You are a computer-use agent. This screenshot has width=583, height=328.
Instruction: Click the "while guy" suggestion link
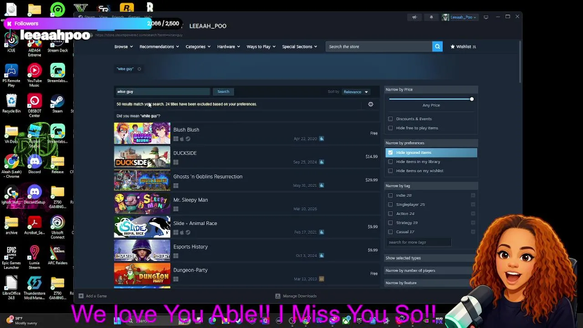coord(149,116)
